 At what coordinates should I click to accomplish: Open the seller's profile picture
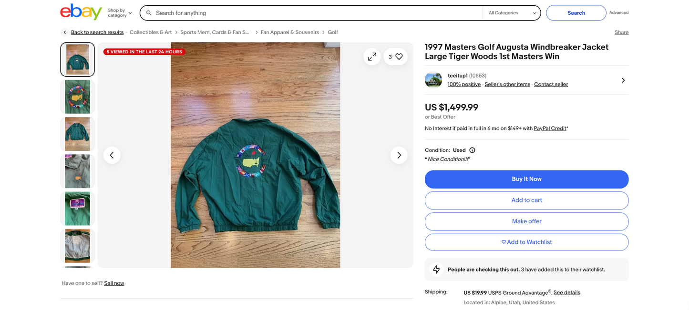[x=433, y=80]
